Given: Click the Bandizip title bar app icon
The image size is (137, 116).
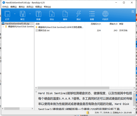Looking at the screenshot, I should 4,3.
